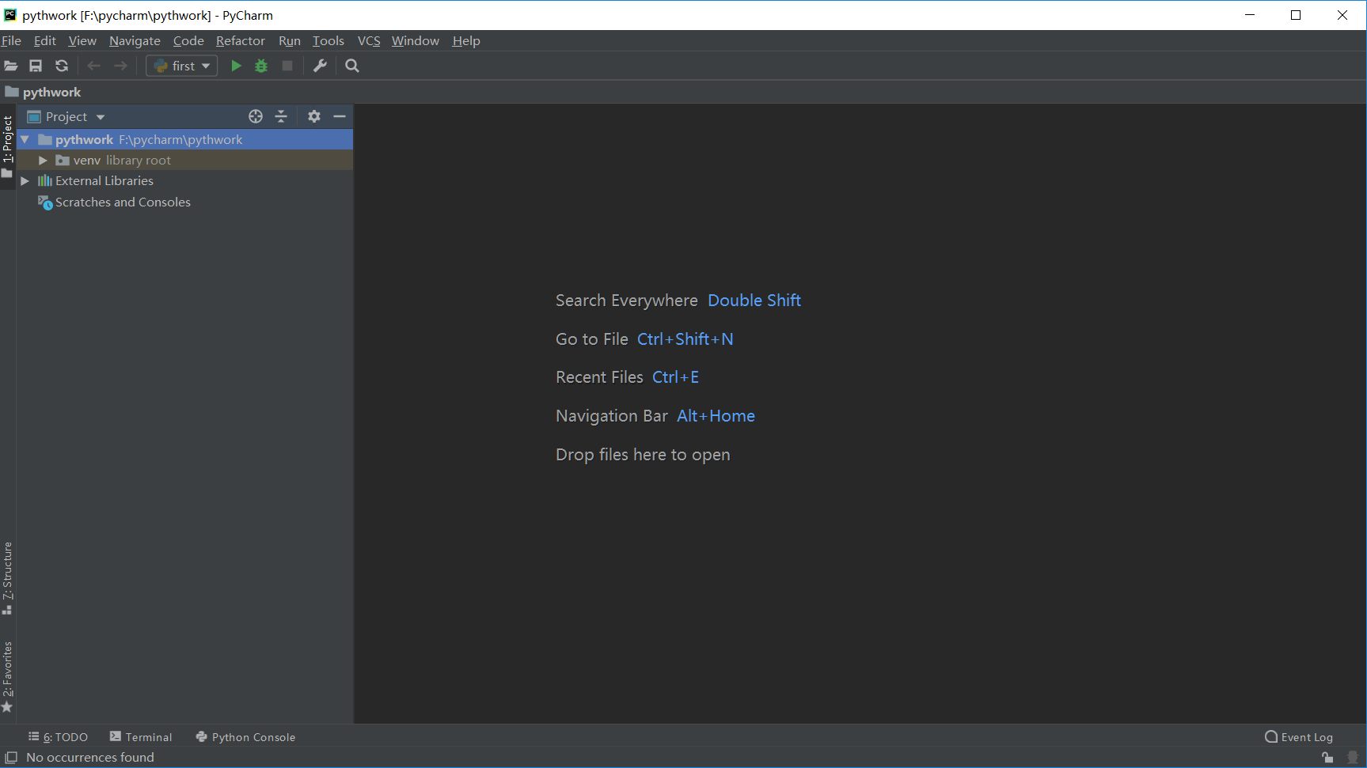Viewport: 1367px width, 768px height.
Task: Open Project panel gear options
Action: tap(314, 116)
